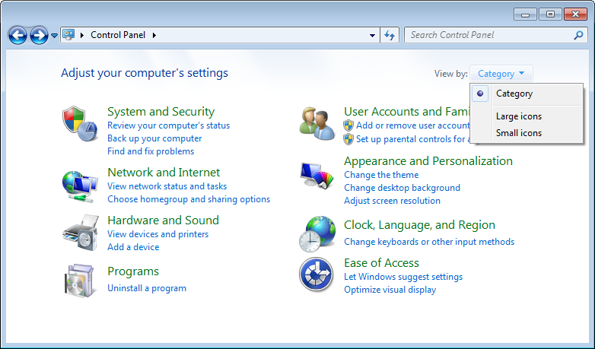Select Category radio bullet in view menu
The image size is (595, 349).
tap(480, 94)
